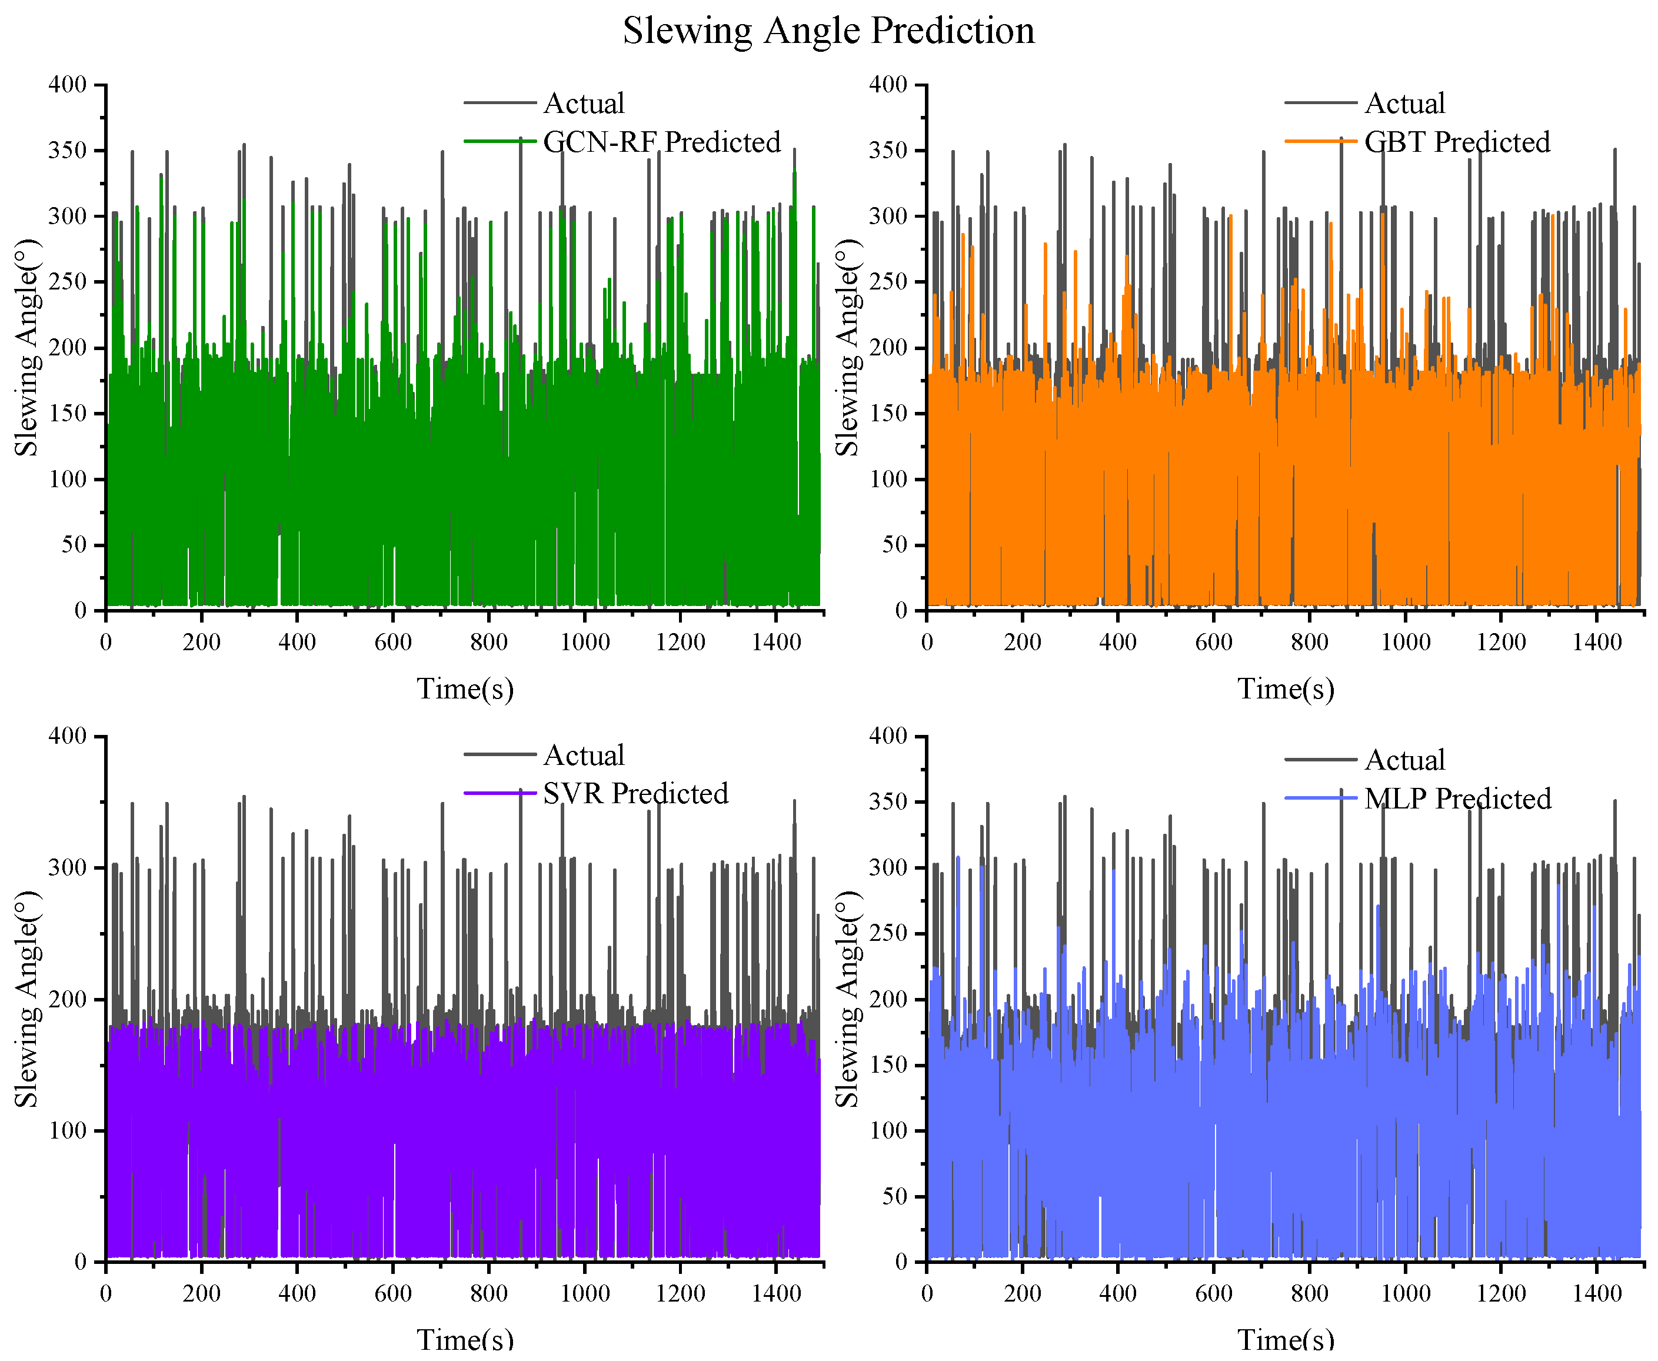
Task: Click Actual legend entry in MLP plot
Action: pos(1405,760)
